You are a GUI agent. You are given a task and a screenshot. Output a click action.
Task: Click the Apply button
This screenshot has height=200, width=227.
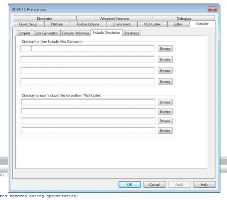[179, 184]
